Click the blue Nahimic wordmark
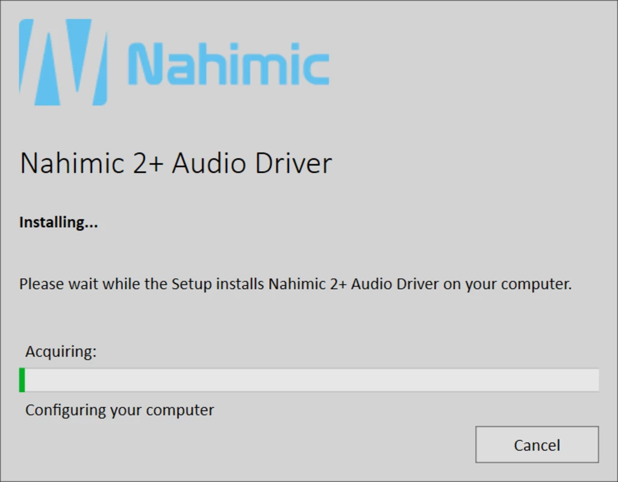The height and width of the screenshot is (482, 618). pyautogui.click(x=229, y=64)
